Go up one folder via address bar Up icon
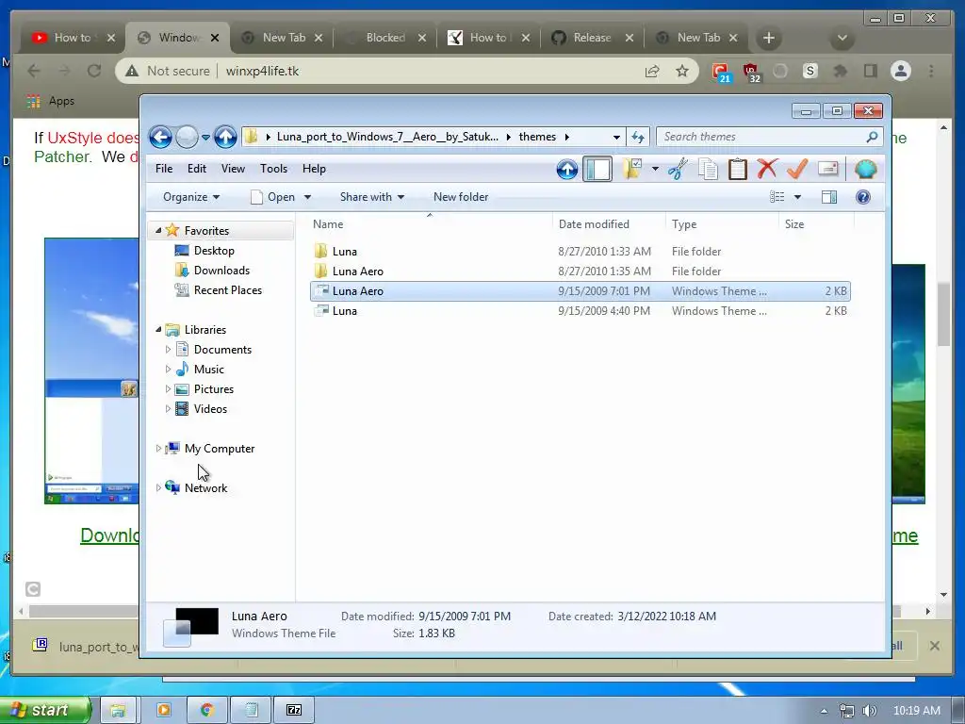The image size is (965, 724). 225,137
